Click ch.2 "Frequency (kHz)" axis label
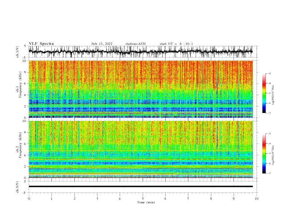 [20, 144]
